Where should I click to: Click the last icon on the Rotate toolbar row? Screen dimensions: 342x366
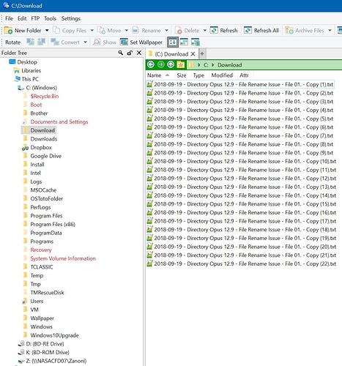(196, 42)
